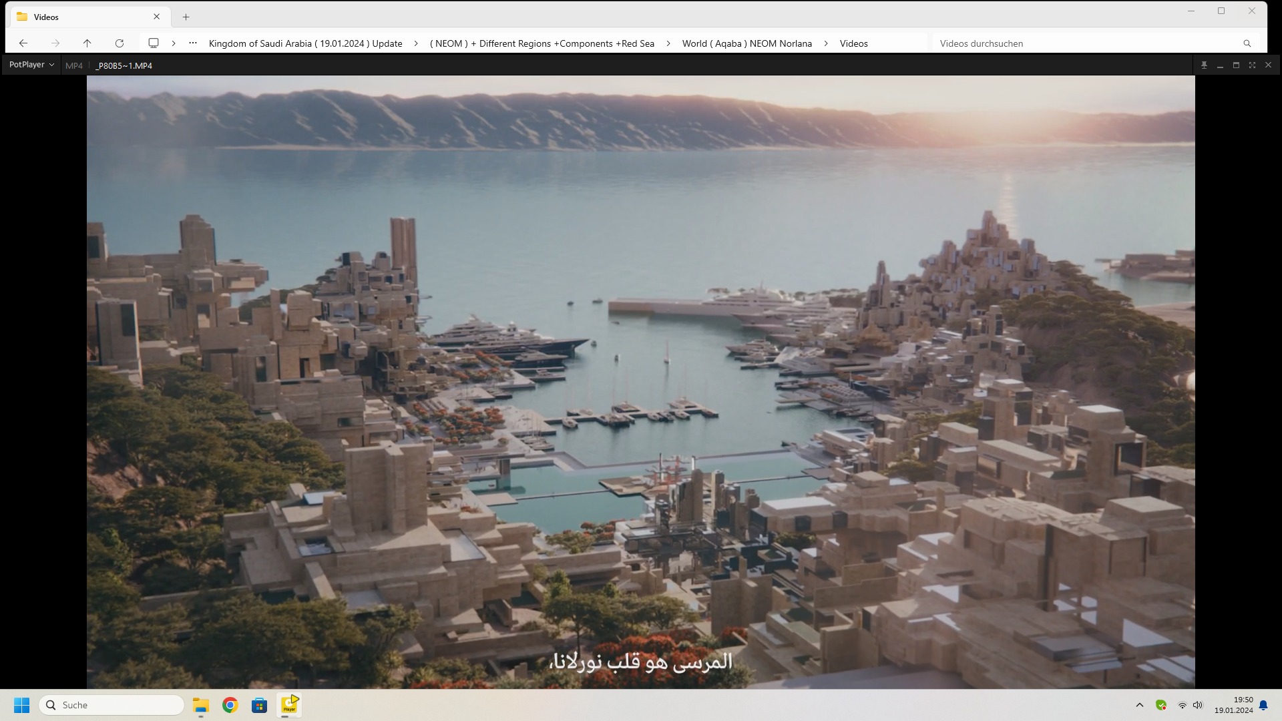Switch PotPlayer to fullscreen mode
Screen dimensions: 1282x721
pos(1252,65)
